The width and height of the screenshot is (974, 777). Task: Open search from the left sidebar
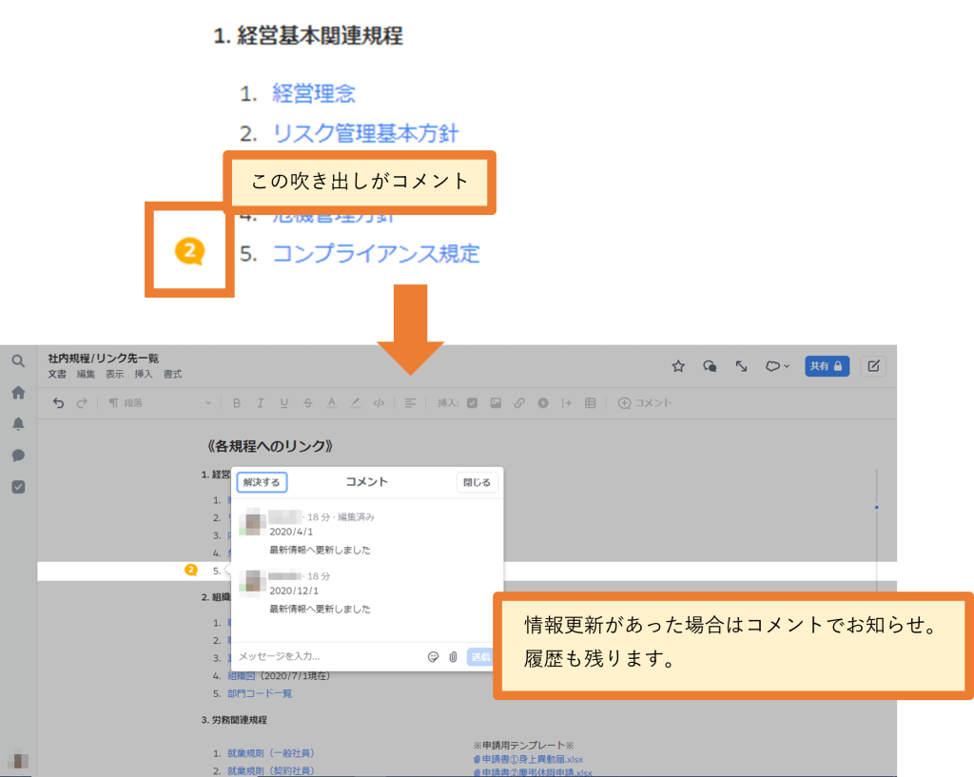pos(18,361)
